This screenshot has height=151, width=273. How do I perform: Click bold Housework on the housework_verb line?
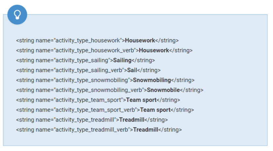(154, 51)
